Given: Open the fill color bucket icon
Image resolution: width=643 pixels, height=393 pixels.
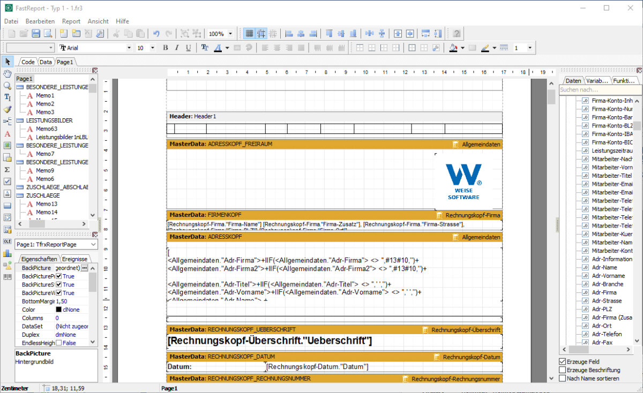Looking at the screenshot, I should click(x=453, y=48).
